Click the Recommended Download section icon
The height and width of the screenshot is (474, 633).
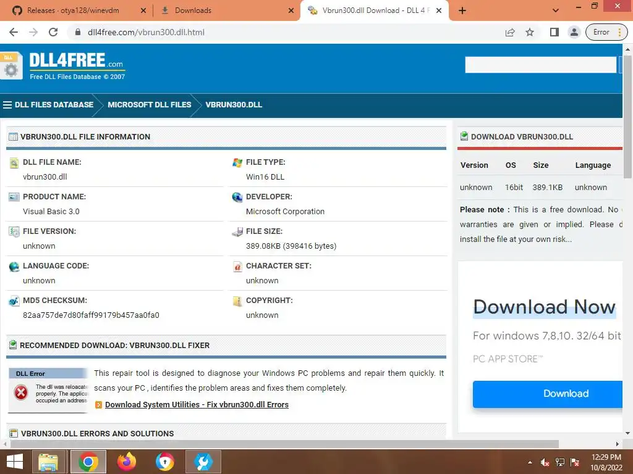click(x=13, y=344)
